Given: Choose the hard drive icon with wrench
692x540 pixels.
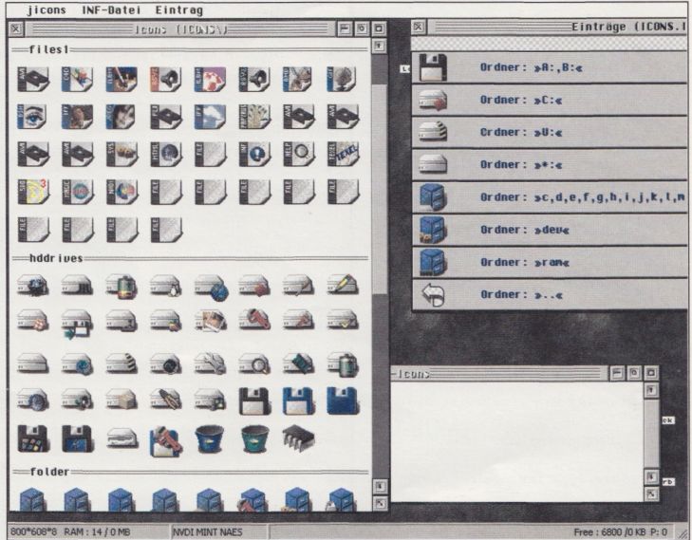Looking at the screenshot, I should 210,362.
